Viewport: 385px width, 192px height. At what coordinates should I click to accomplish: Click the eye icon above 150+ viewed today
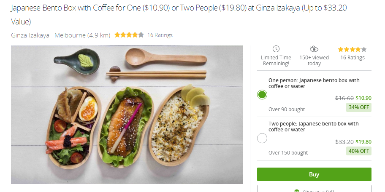(314, 49)
